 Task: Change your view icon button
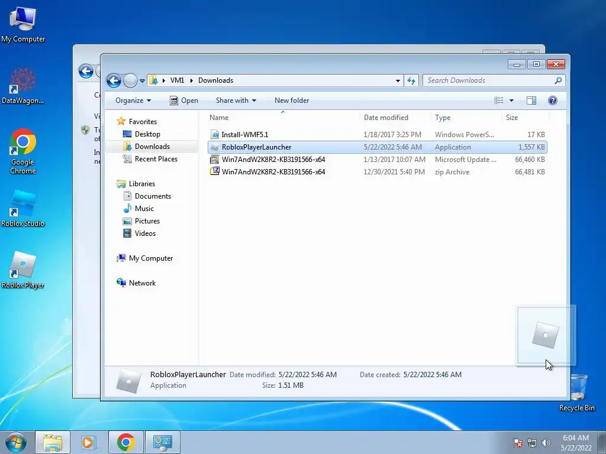point(498,100)
